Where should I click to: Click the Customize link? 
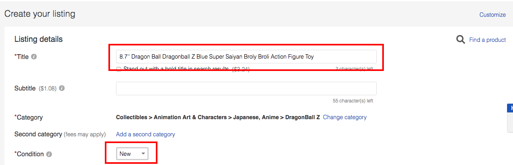(x=492, y=15)
